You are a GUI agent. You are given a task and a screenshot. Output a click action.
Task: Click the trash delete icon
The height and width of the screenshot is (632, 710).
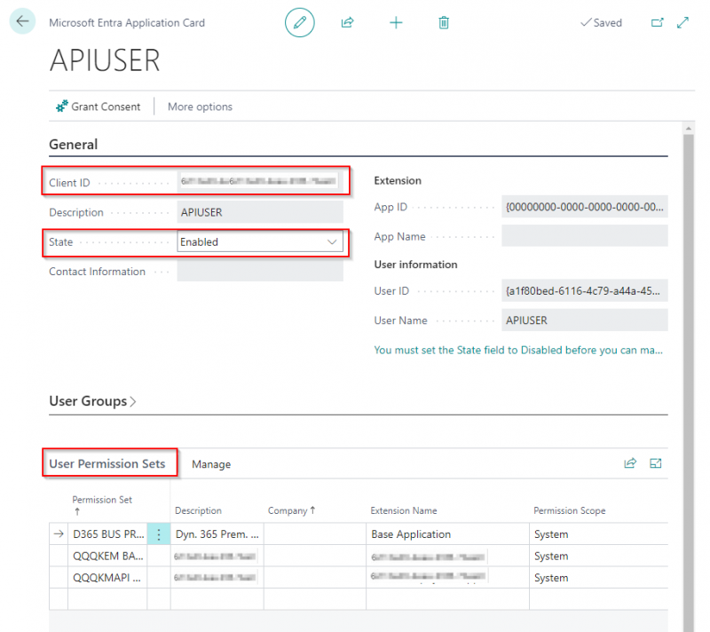point(444,22)
